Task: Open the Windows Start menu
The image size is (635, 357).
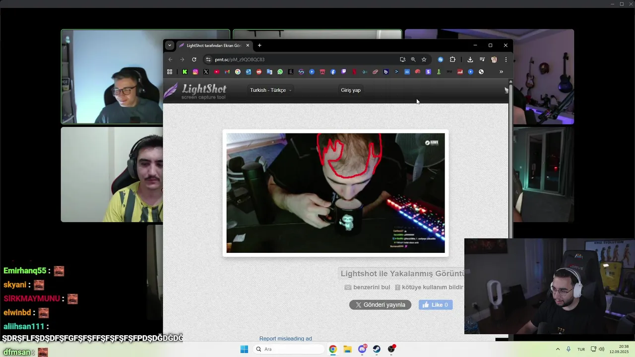Action: tap(244, 349)
